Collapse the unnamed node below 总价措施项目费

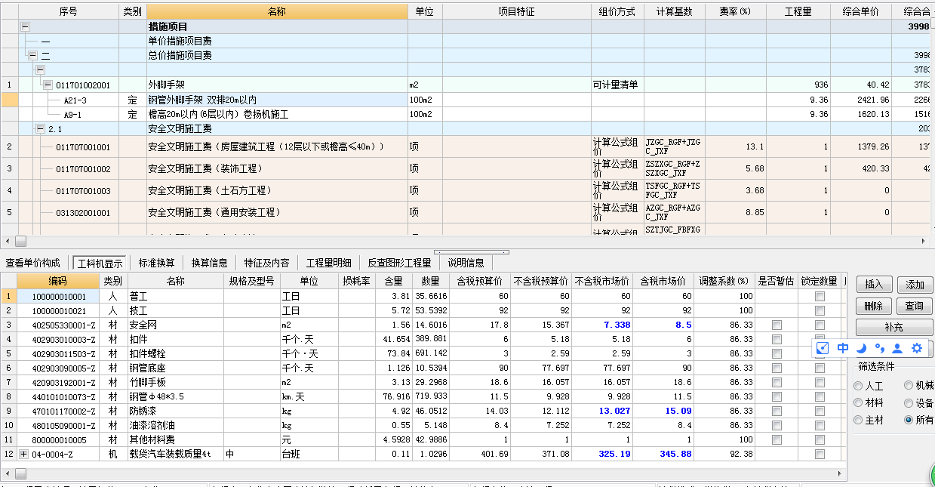click(x=40, y=69)
